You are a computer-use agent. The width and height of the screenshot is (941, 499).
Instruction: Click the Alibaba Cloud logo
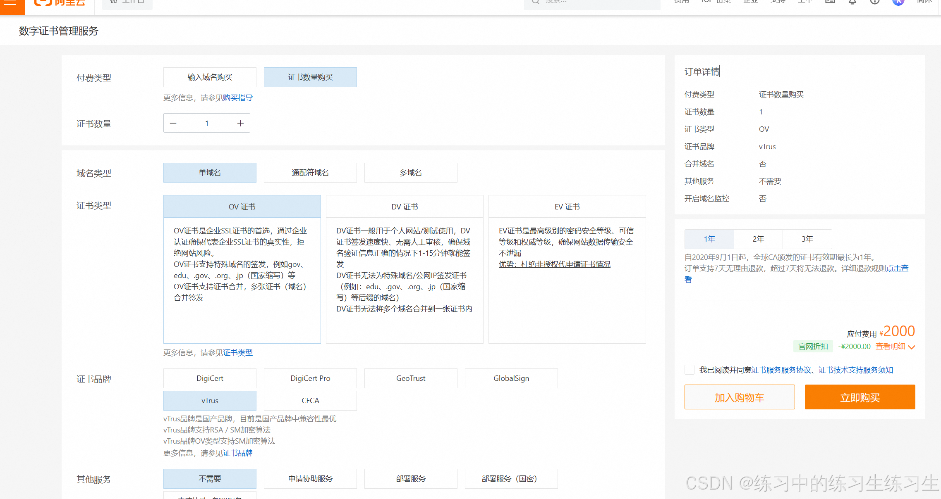coord(60,2)
